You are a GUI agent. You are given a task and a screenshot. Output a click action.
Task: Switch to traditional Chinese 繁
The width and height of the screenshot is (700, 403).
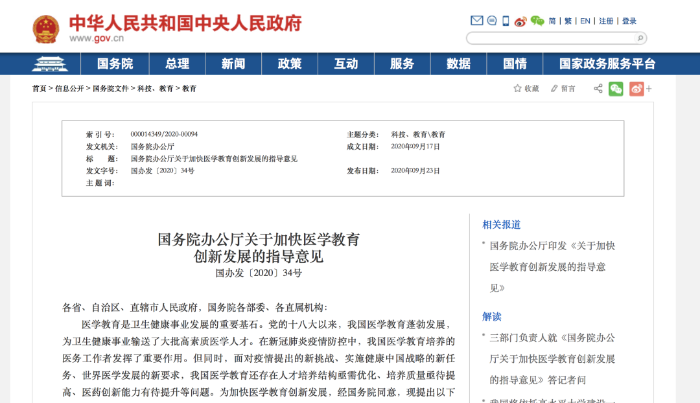(x=568, y=21)
